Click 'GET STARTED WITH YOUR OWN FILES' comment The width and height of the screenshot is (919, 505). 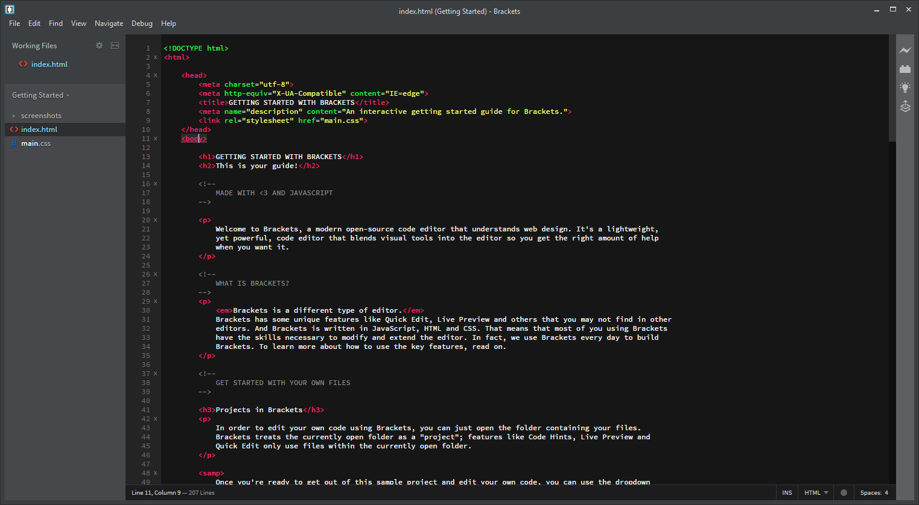pos(283,383)
